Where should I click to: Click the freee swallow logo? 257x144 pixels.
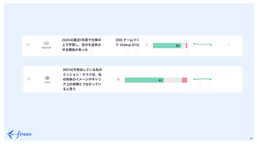pyautogui.click(x=19, y=134)
